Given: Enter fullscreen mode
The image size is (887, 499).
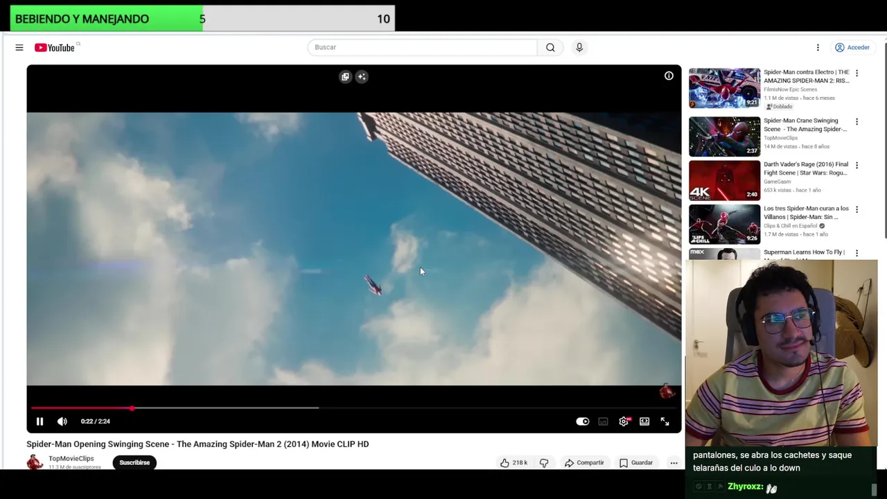Looking at the screenshot, I should (665, 421).
